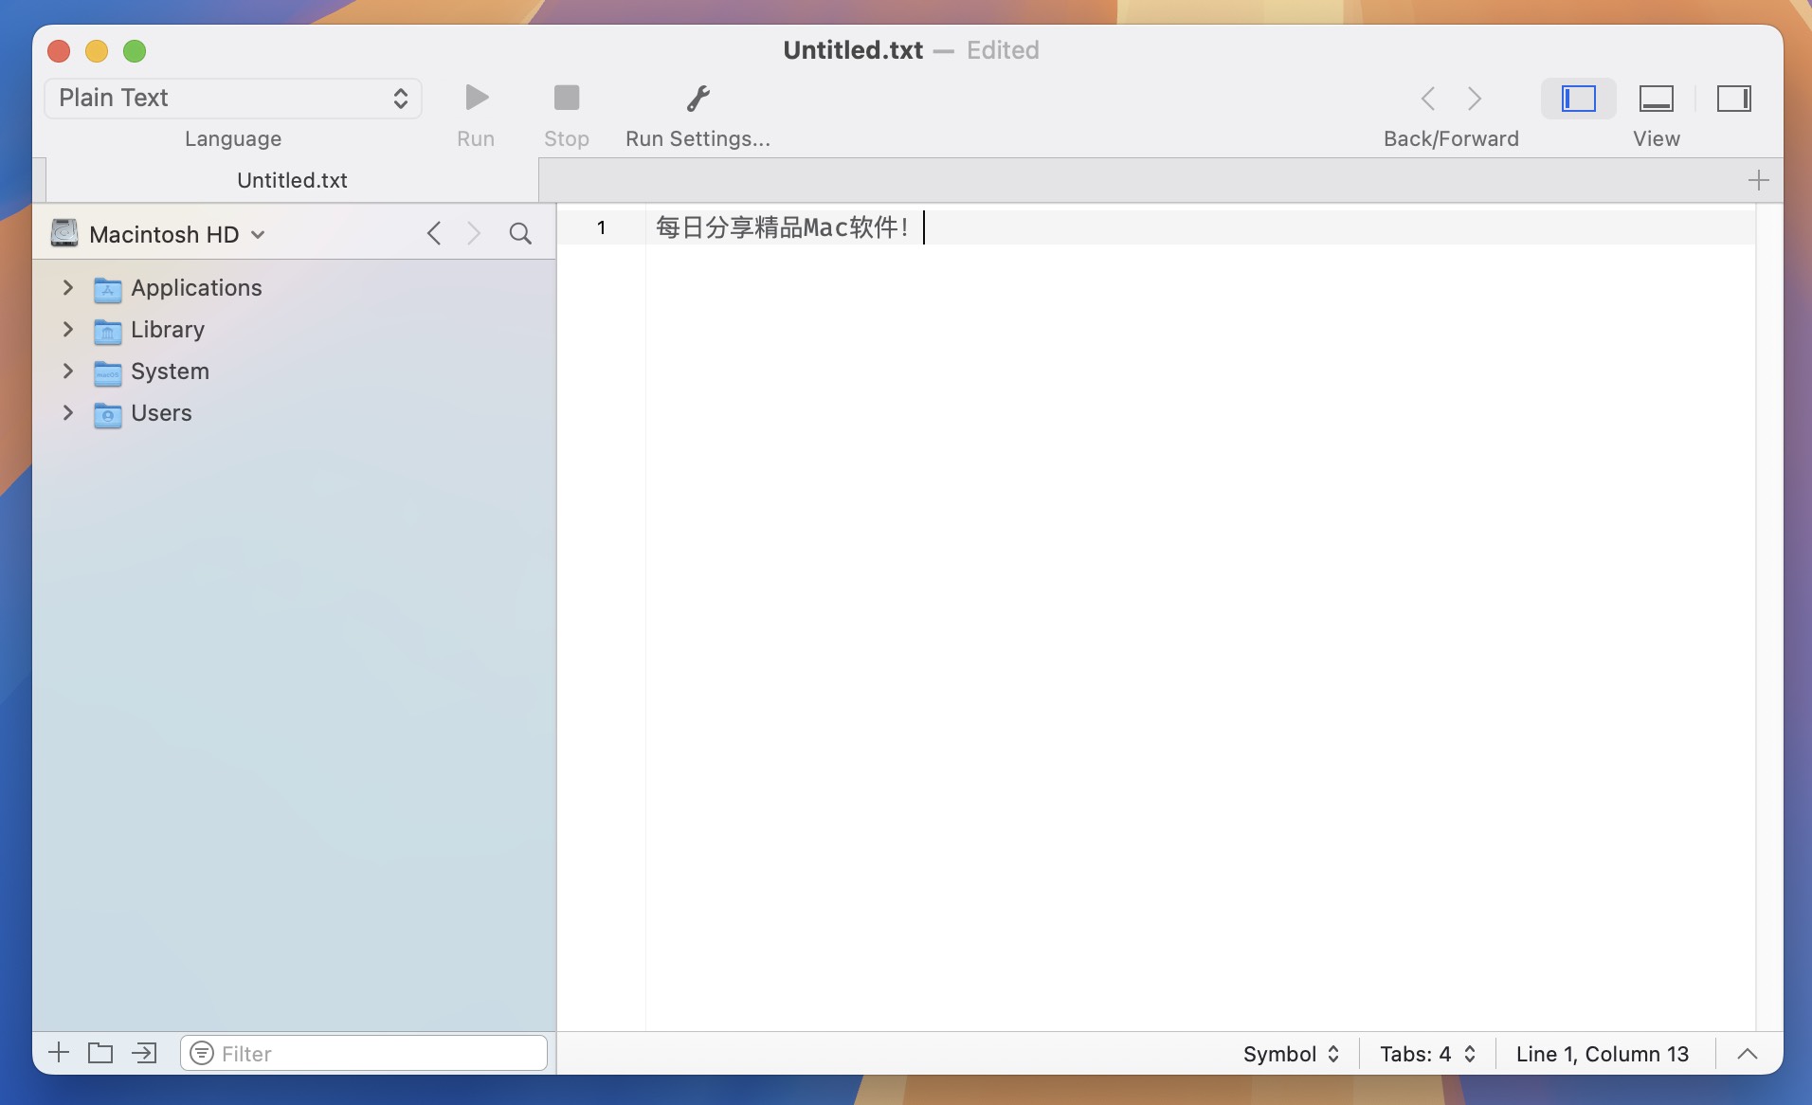Toggle the right sidebar view button
This screenshot has width=1812, height=1105.
[1734, 99]
